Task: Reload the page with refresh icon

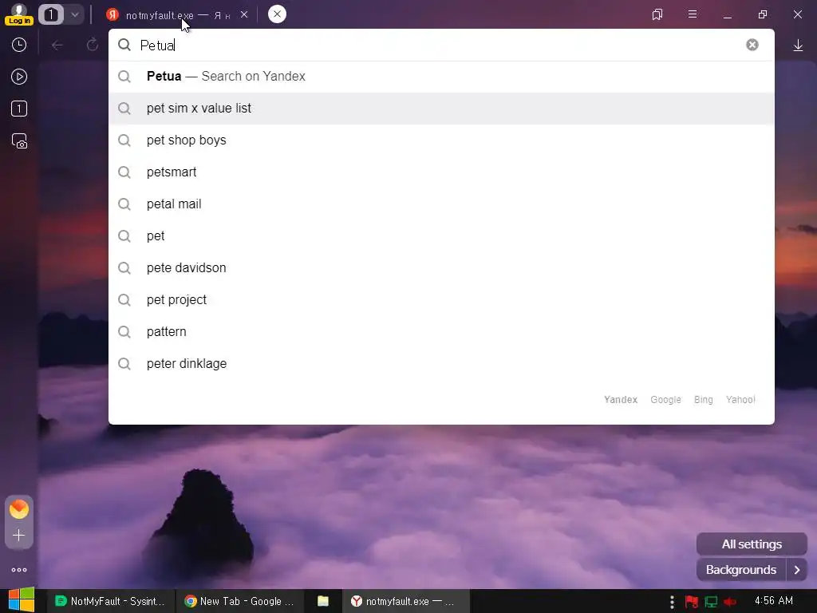Action: point(93,45)
